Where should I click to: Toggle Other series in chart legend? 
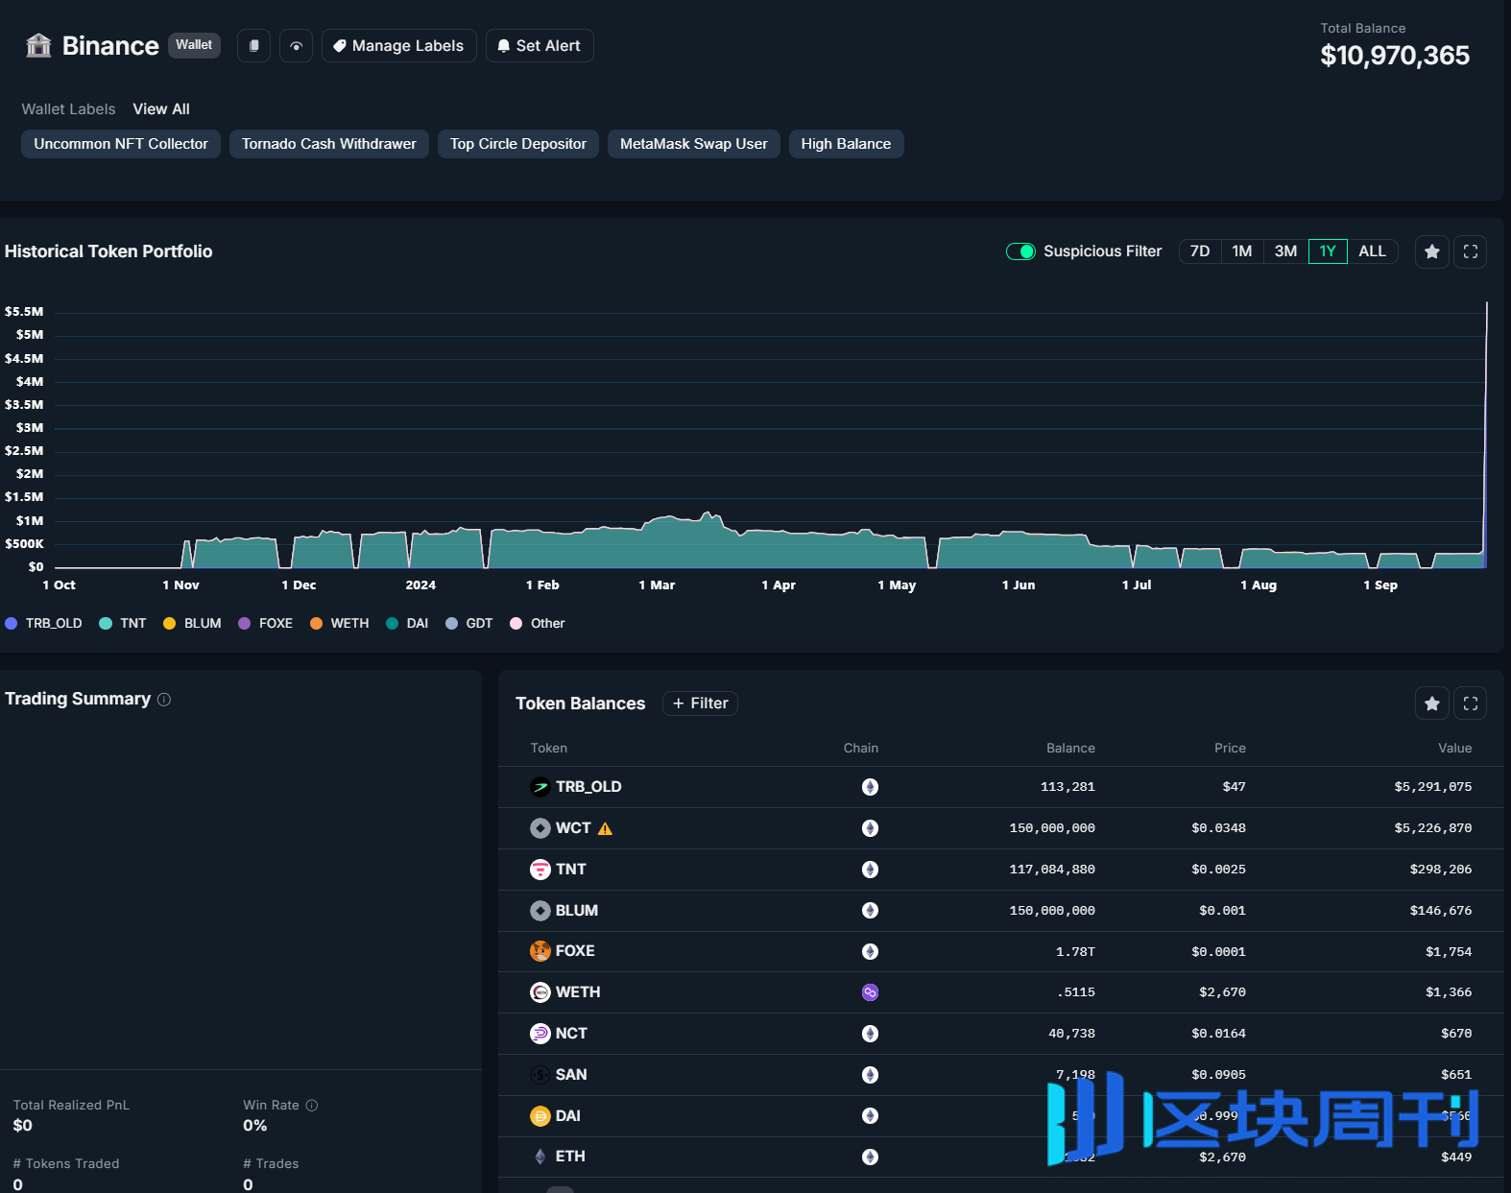538,623
